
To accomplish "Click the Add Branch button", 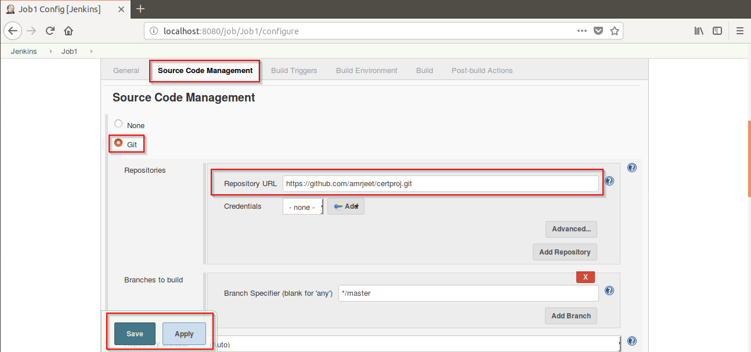I will click(x=571, y=315).
